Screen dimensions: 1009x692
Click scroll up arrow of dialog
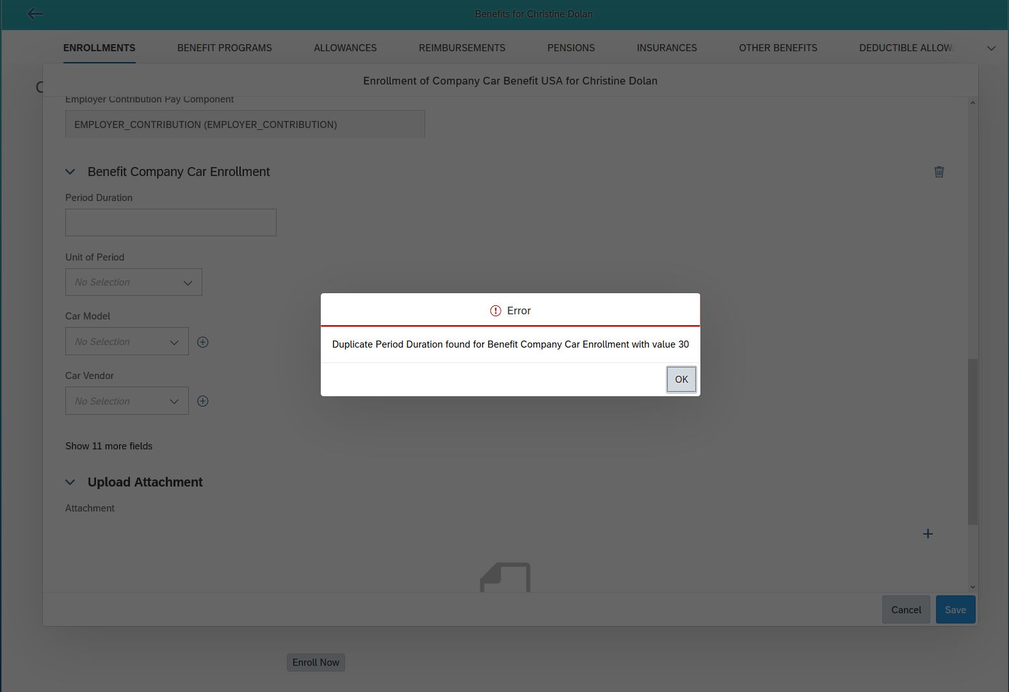pyautogui.click(x=973, y=103)
